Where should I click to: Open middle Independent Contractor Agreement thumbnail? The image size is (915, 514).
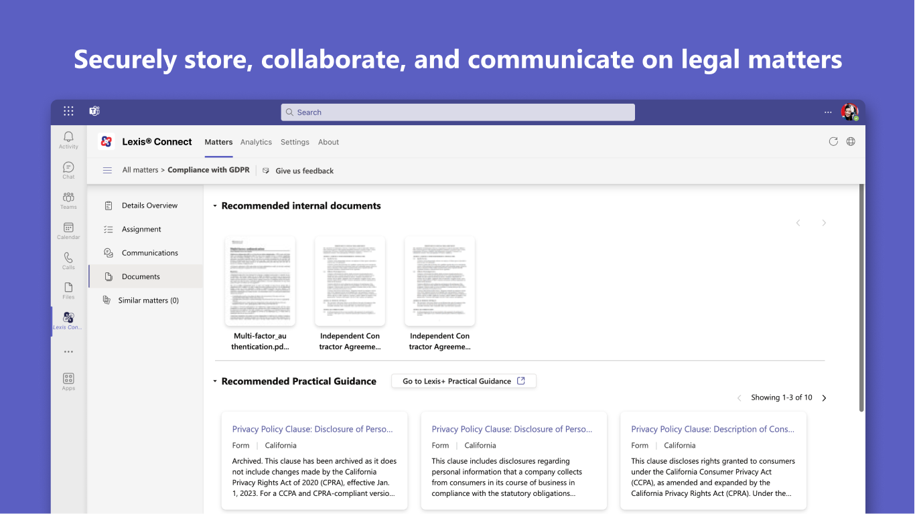coord(350,281)
